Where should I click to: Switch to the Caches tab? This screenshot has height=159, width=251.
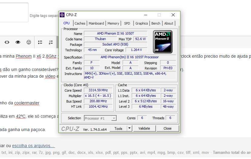(80, 23)
